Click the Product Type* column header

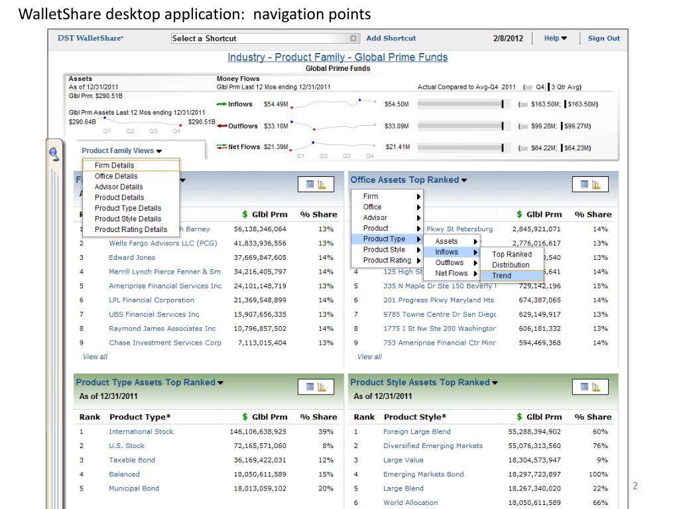click(x=140, y=417)
